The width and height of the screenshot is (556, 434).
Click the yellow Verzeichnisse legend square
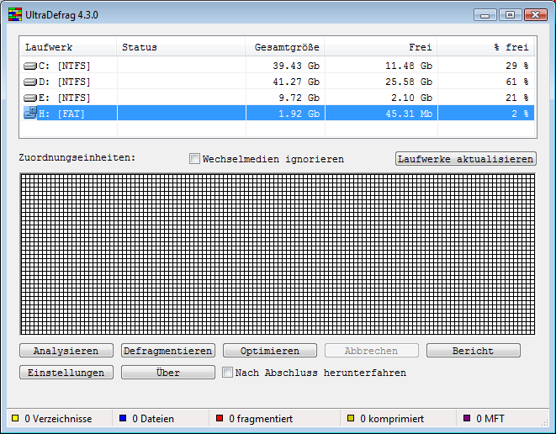(x=15, y=418)
